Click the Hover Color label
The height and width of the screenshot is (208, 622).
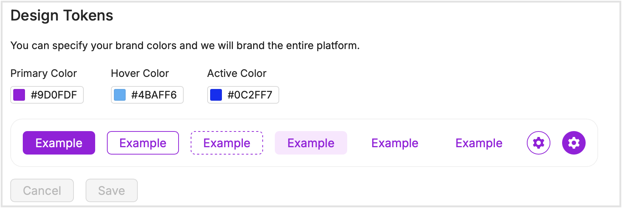click(x=140, y=73)
